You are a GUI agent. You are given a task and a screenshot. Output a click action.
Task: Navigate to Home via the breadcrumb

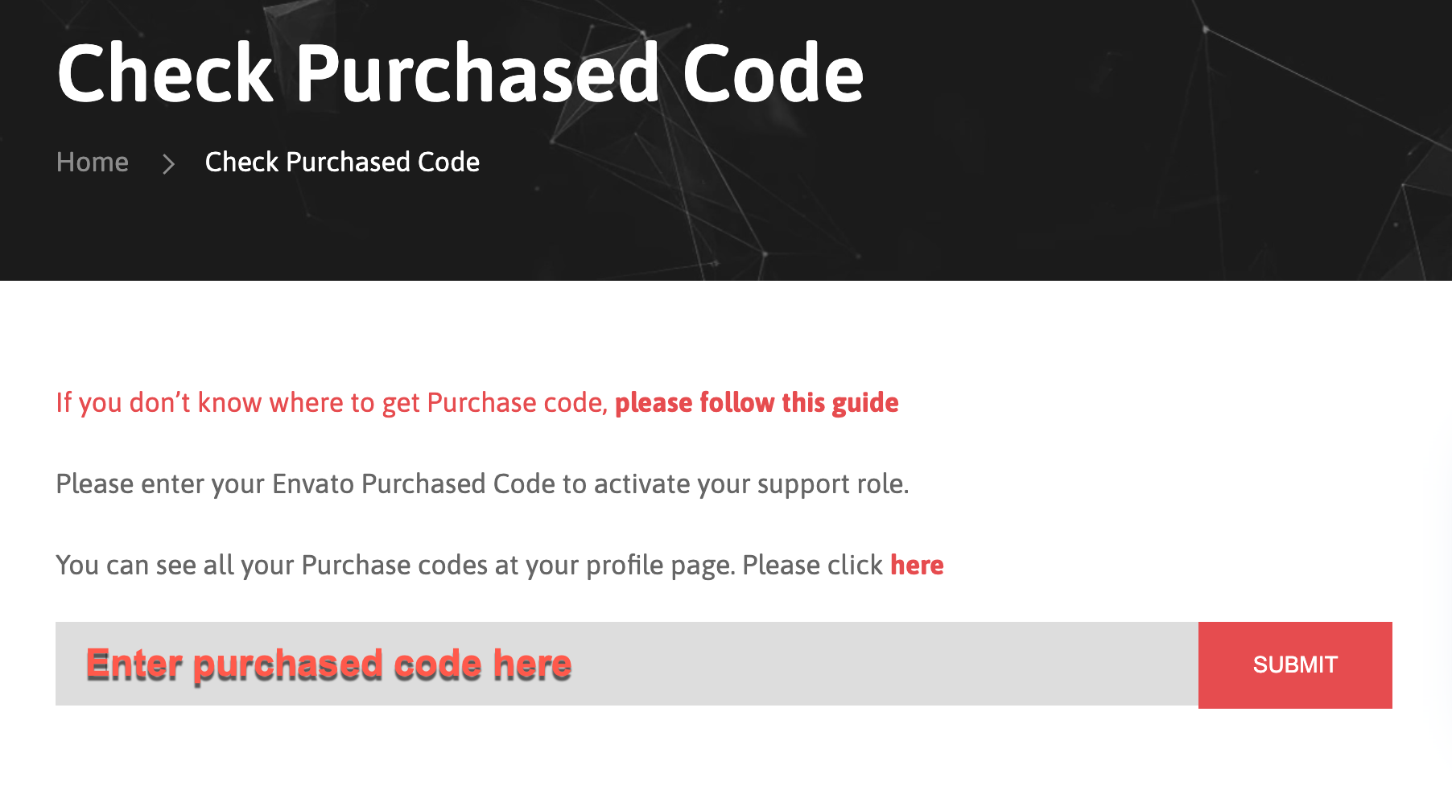pos(93,163)
